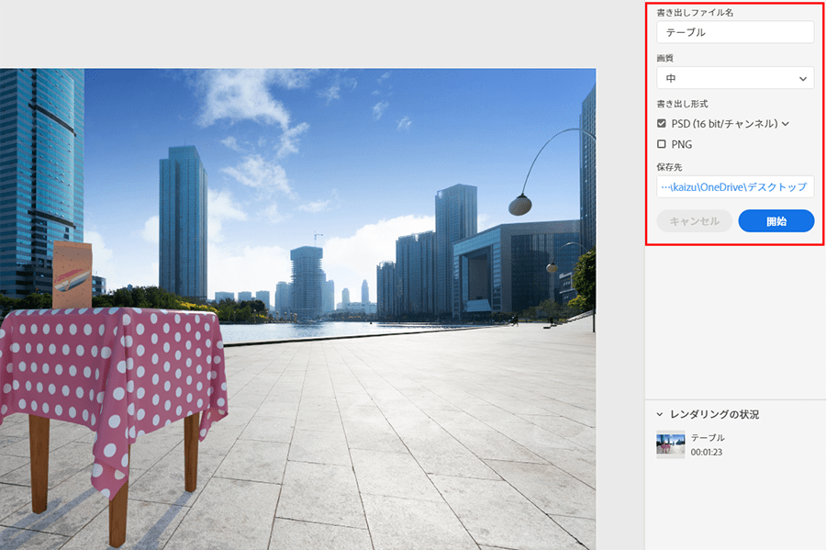This screenshot has height=550, width=826.
Task: Click the street lamp head in the scene
Action: click(x=521, y=205)
